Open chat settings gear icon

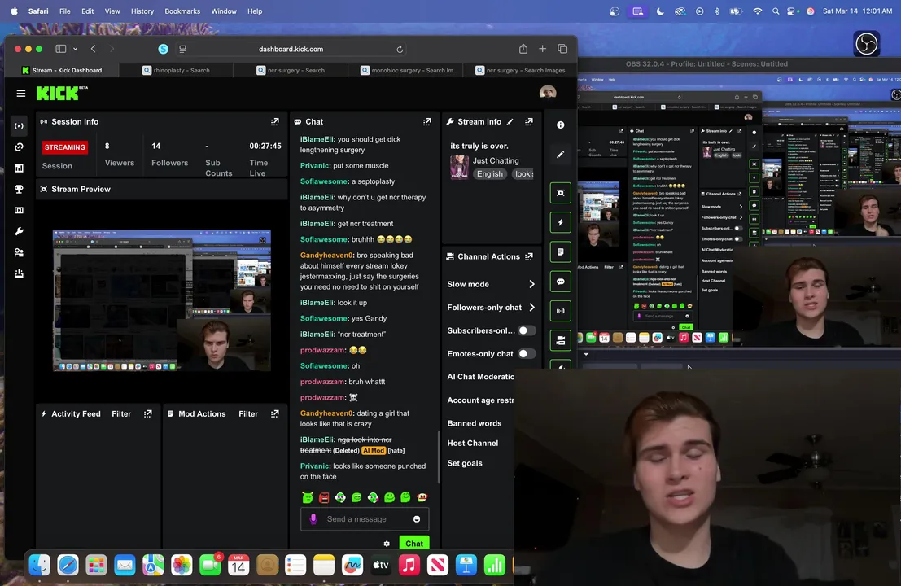pyautogui.click(x=387, y=544)
